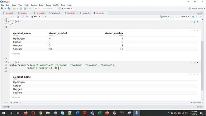The width and height of the screenshot is (206, 116).
Task: Collapse chunk at line 16 fold arrow
Action: coord(8,62)
